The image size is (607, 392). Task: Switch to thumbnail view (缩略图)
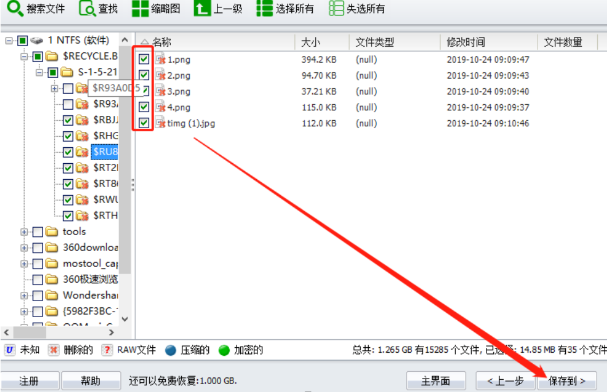coord(155,8)
